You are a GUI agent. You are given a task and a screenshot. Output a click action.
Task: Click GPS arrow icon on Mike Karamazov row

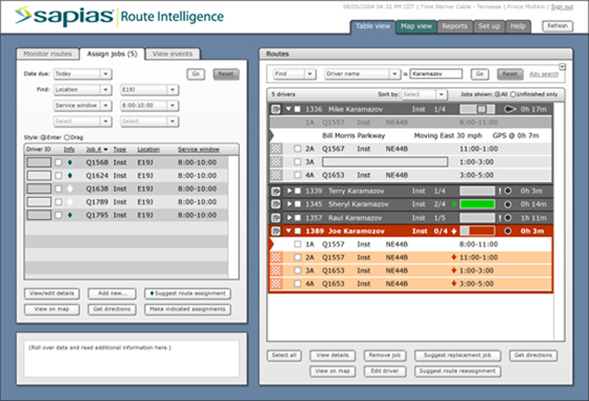tap(510, 109)
